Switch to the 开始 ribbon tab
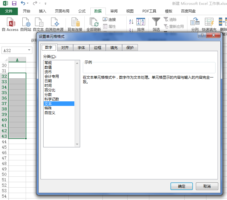The image size is (227, 200). (27, 11)
